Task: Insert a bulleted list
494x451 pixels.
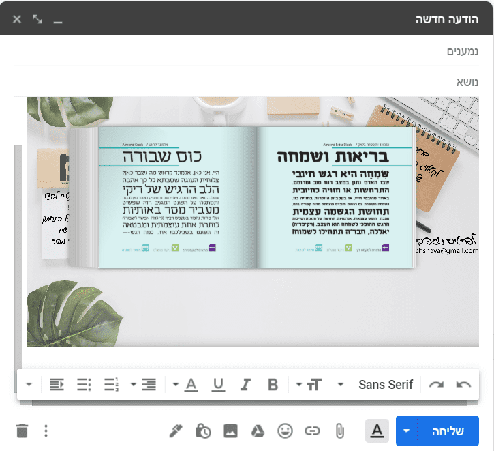Action: 84,384
